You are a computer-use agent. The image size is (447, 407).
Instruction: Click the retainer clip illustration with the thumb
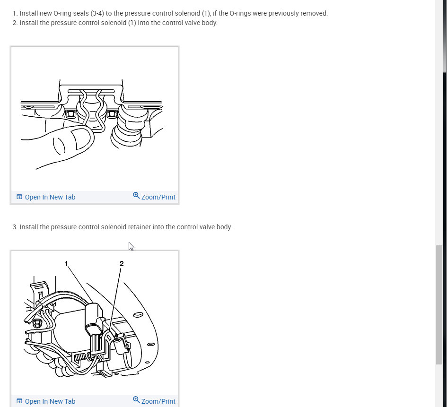tap(91, 124)
